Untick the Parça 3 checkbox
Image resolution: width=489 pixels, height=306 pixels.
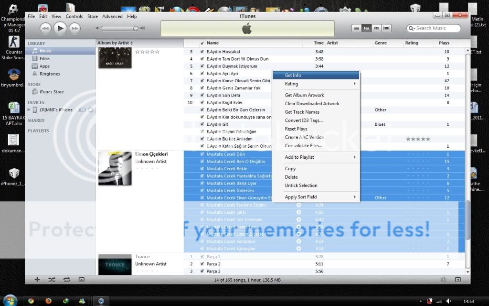coord(202,272)
